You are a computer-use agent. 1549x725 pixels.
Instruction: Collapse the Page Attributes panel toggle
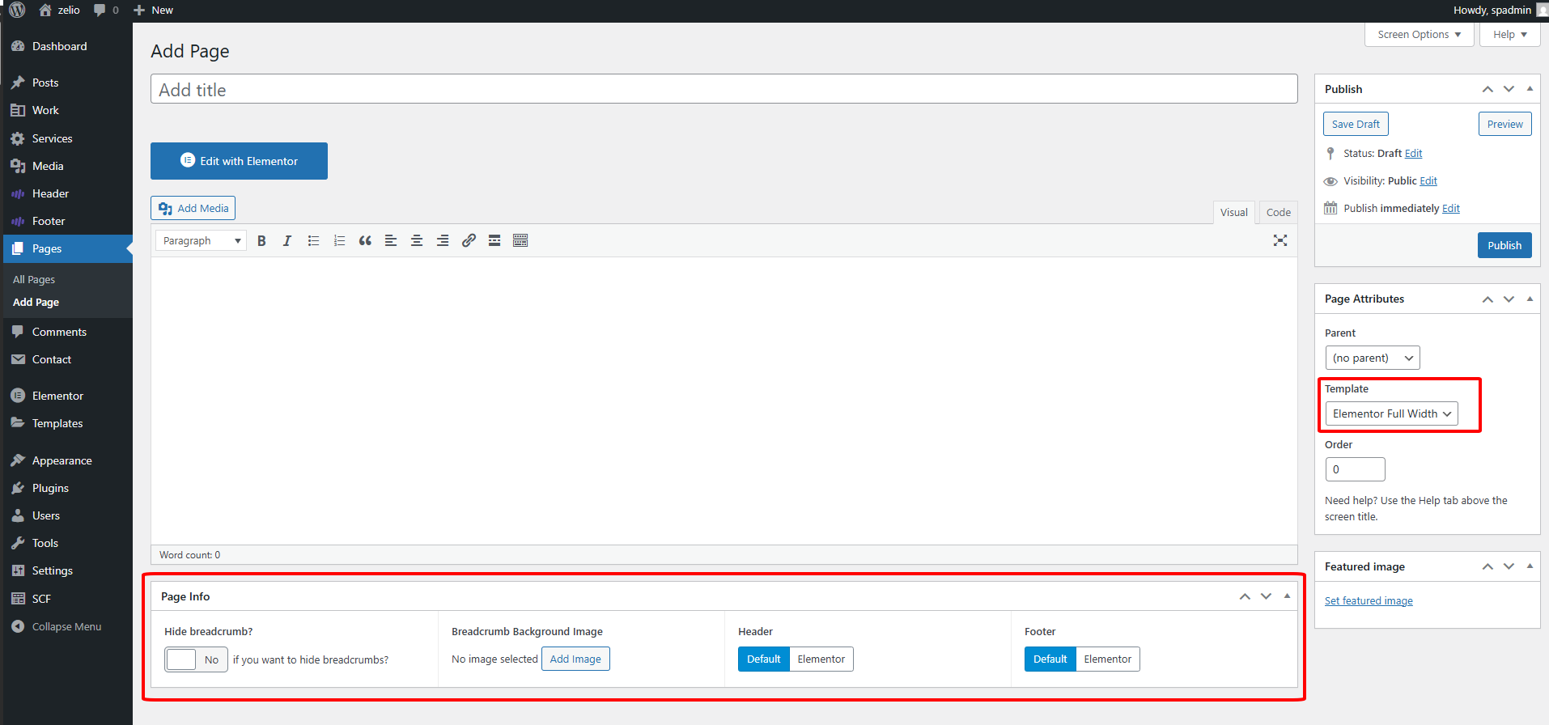click(1530, 299)
